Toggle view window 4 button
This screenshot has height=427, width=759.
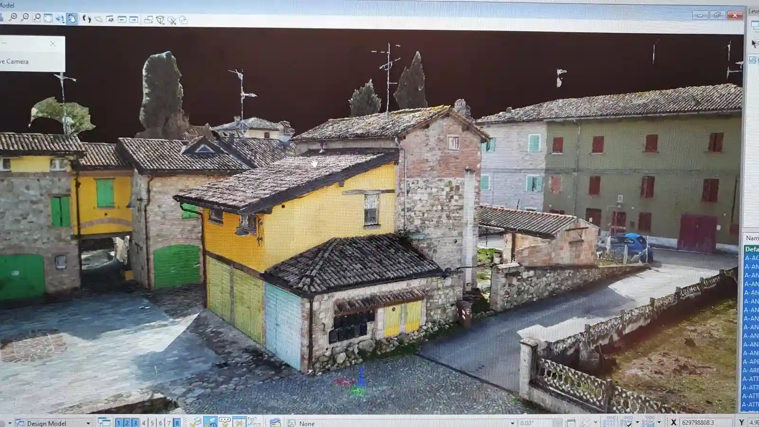[x=144, y=423]
